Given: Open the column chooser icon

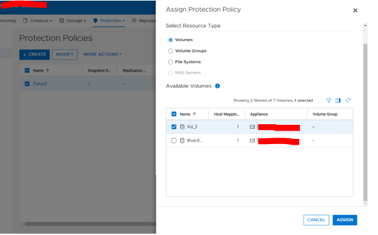Looking at the screenshot, I should [338, 101].
